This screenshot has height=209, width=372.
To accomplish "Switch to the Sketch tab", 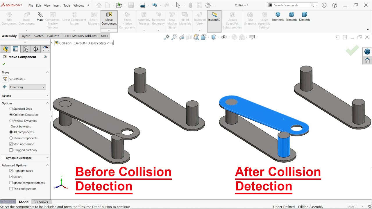I will (x=39, y=36).
